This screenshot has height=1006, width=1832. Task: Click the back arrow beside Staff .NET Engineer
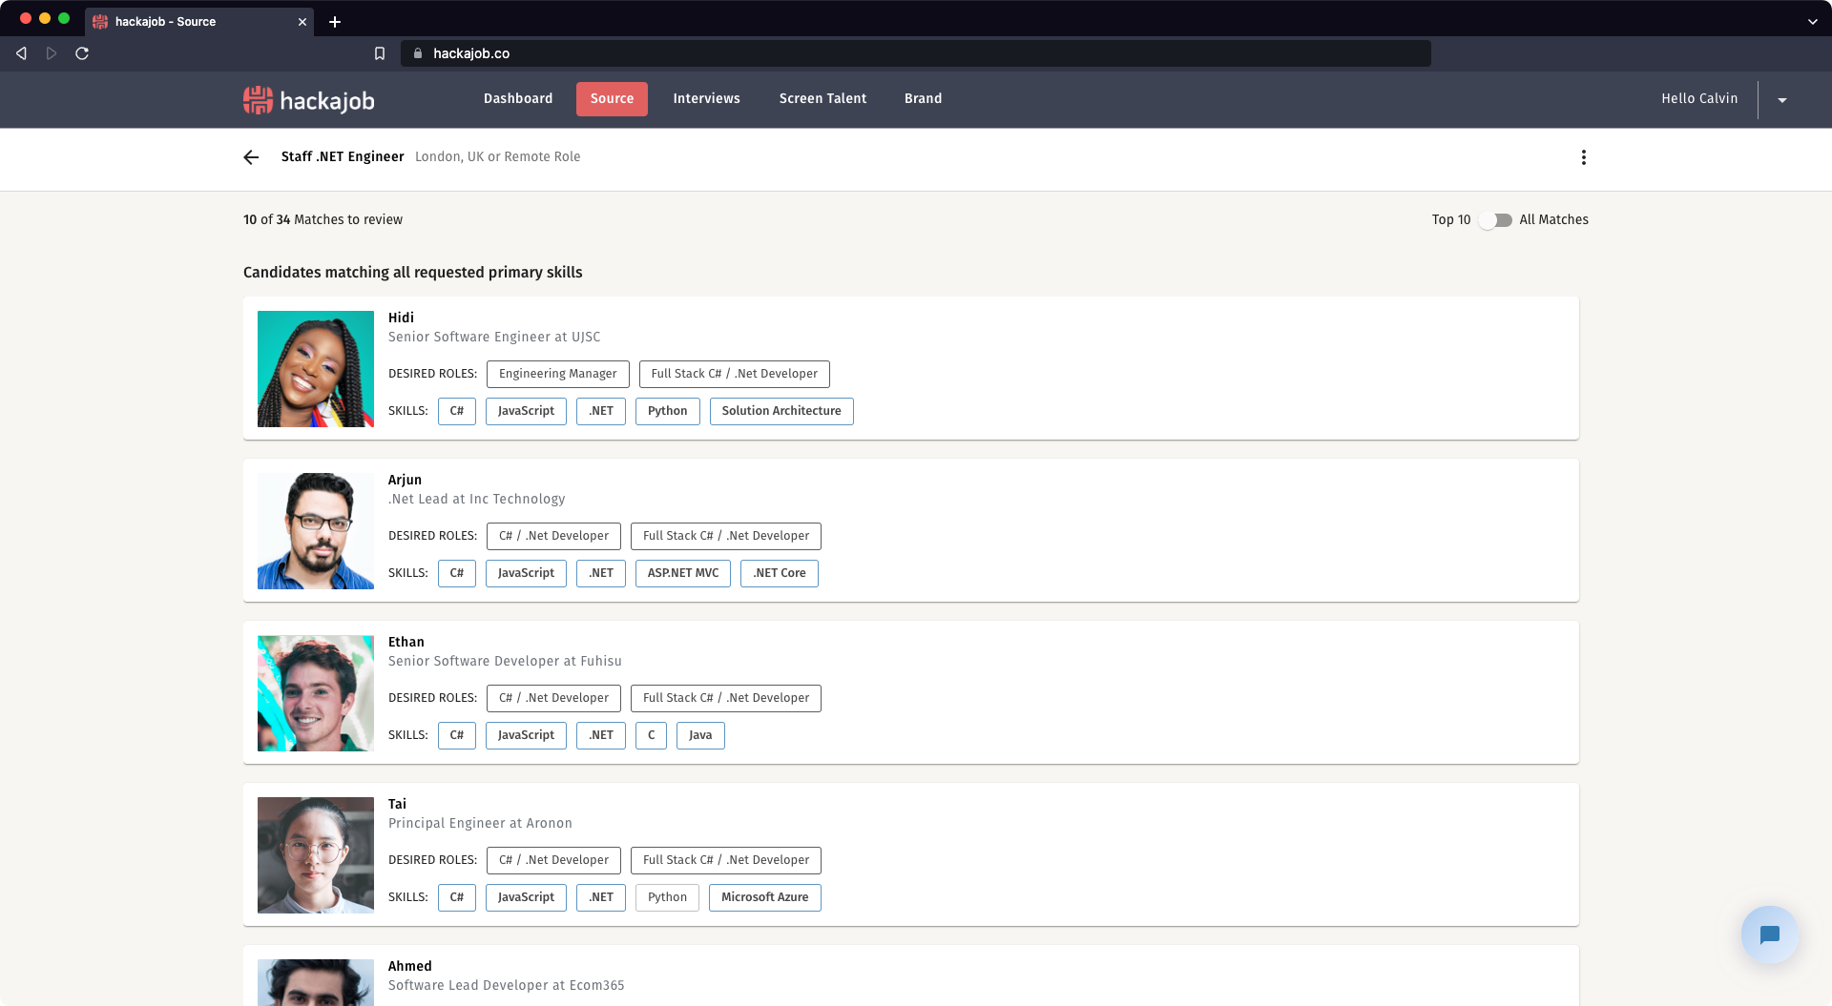(x=250, y=157)
